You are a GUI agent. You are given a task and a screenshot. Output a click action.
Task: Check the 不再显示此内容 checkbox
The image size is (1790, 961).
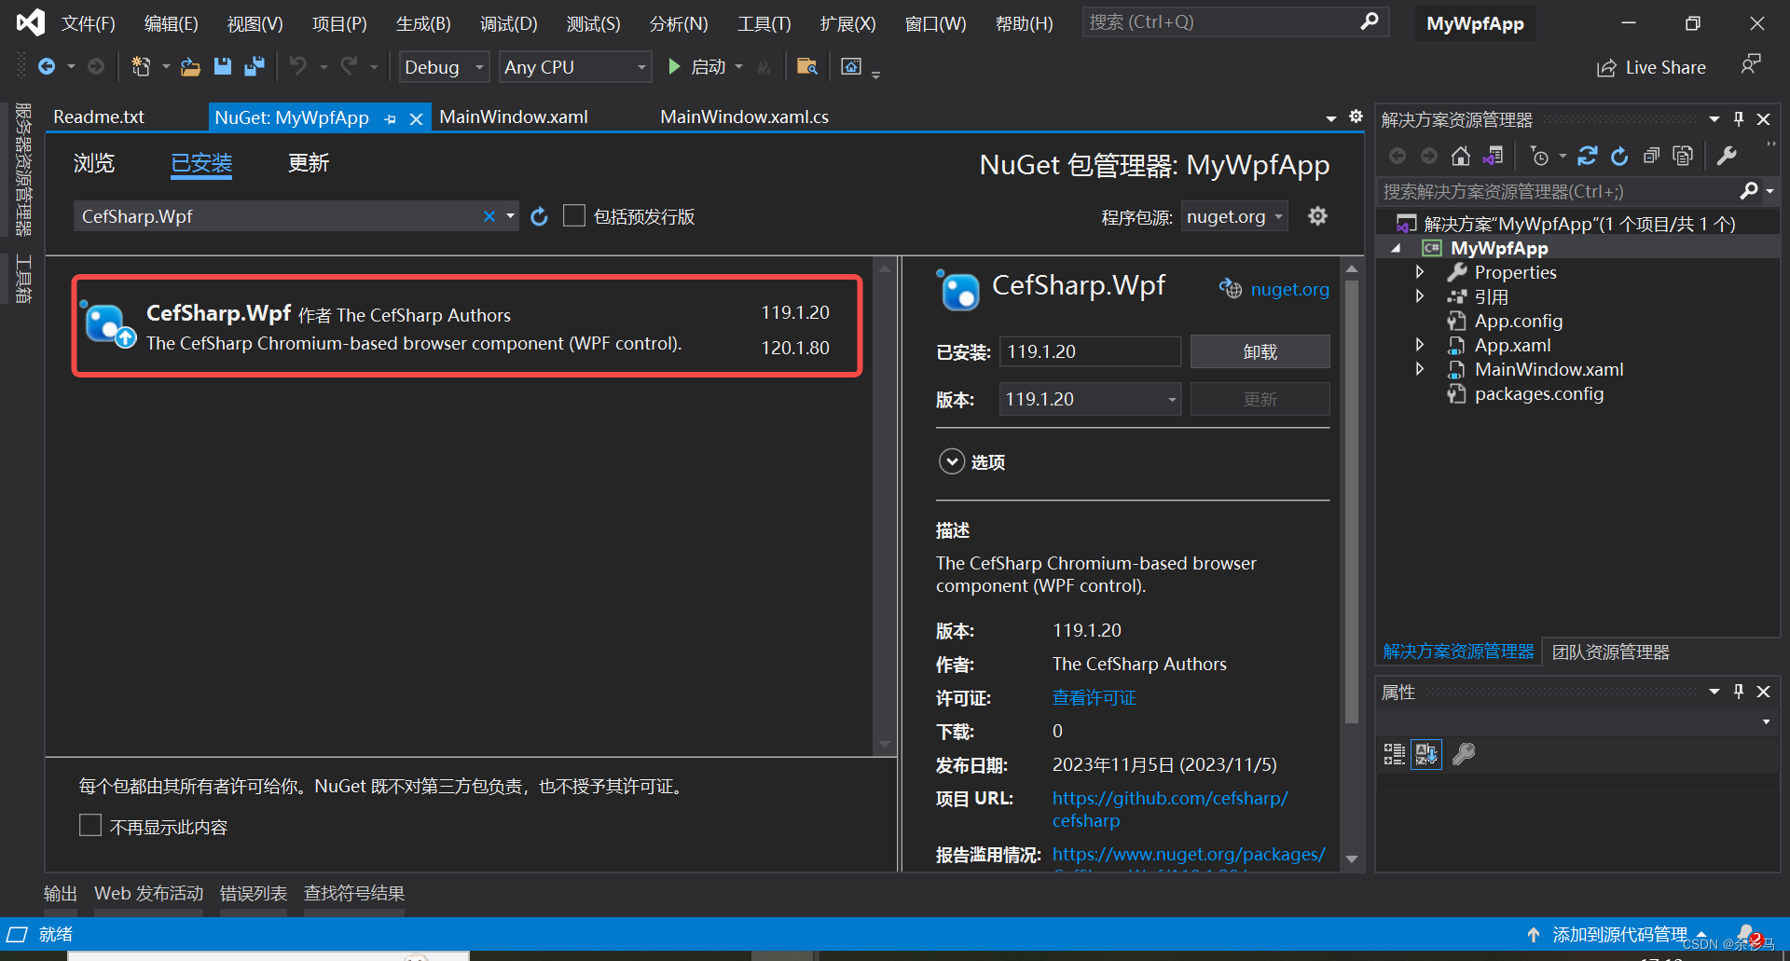click(90, 825)
